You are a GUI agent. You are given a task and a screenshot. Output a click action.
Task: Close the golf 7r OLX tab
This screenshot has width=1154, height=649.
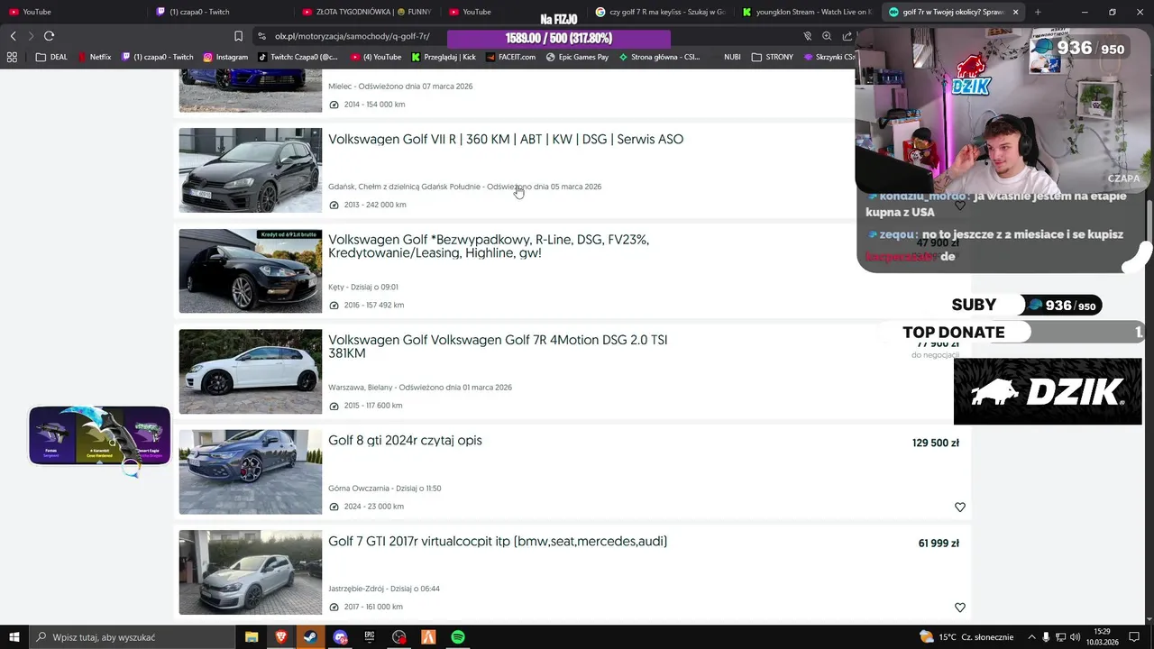1016,12
